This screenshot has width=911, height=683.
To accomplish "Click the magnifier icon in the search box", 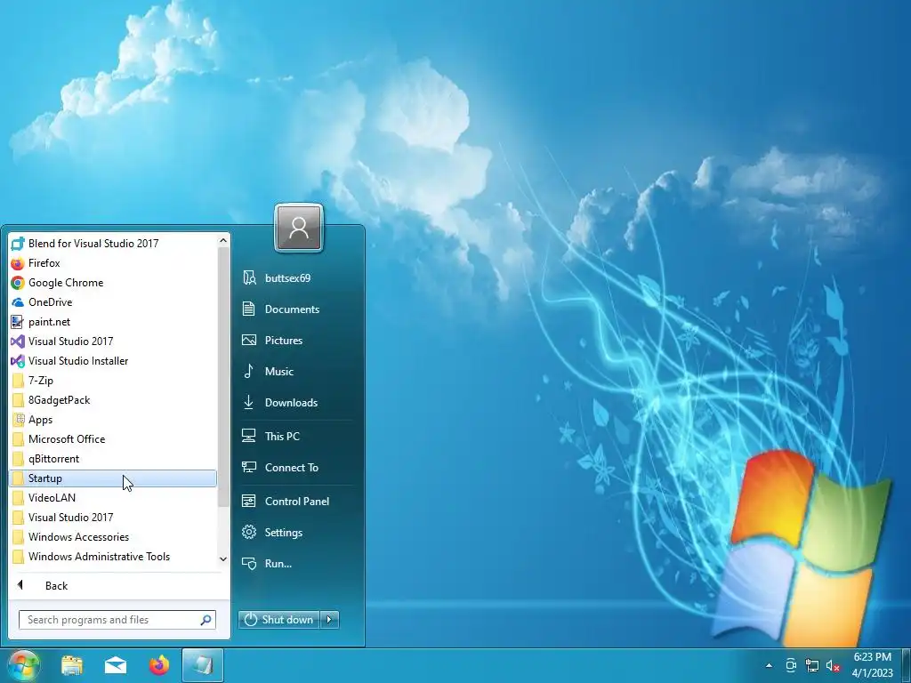I will (x=206, y=620).
